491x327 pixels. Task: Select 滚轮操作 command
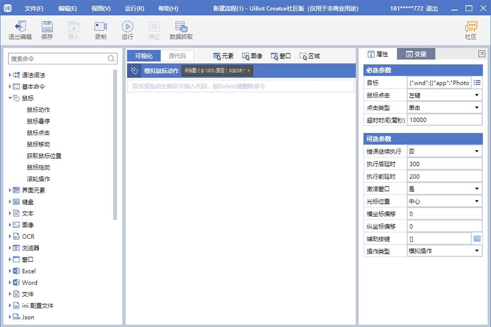38,179
